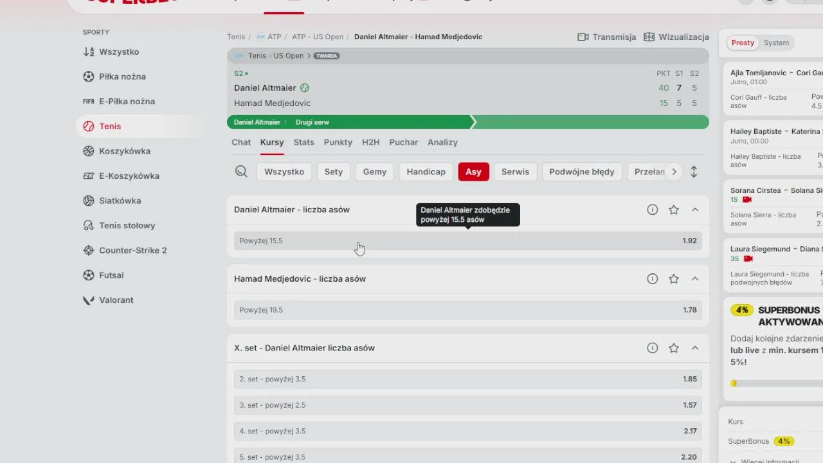The image size is (823, 463).
Task: Filter markets by Podwójne błędy
Action: (x=582, y=172)
